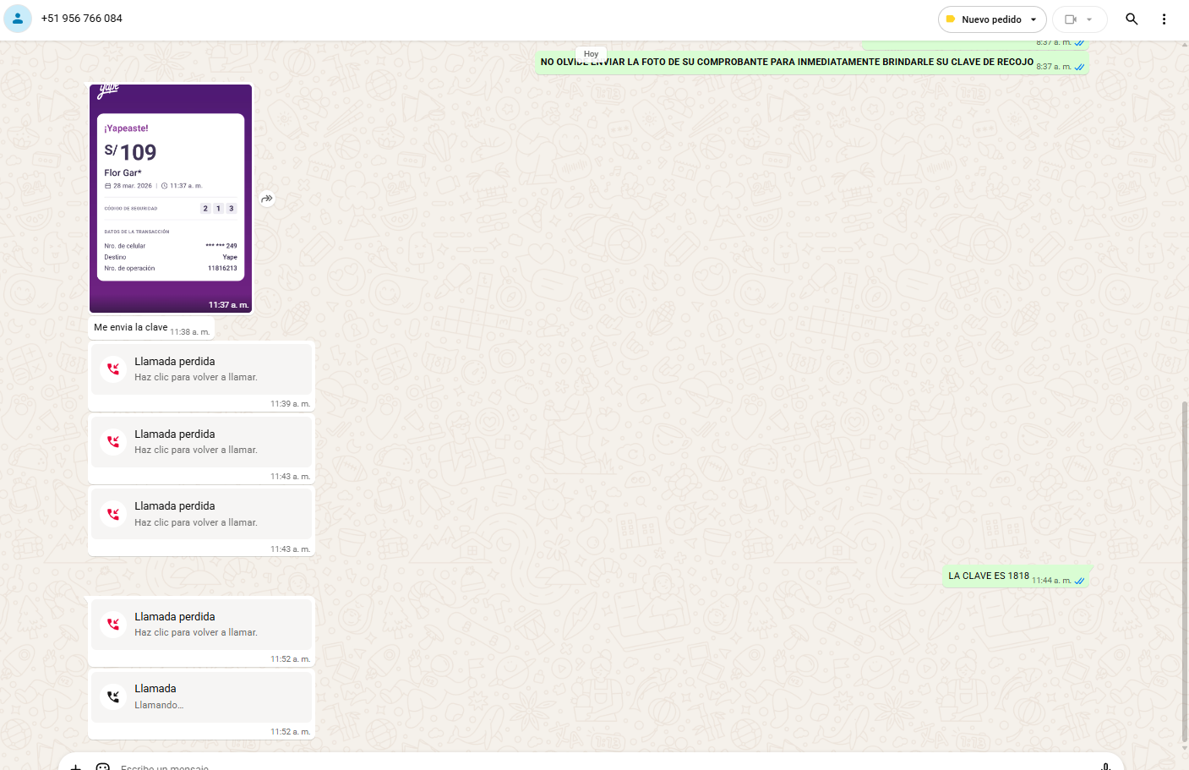Click the microphone voice message icon
The image size is (1189, 770).
(x=1105, y=766)
